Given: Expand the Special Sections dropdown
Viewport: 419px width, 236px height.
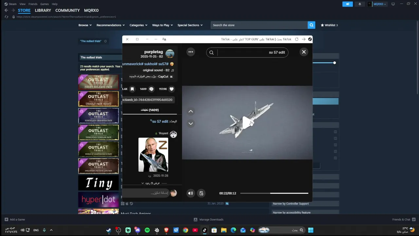Looking at the screenshot, I should [x=190, y=25].
